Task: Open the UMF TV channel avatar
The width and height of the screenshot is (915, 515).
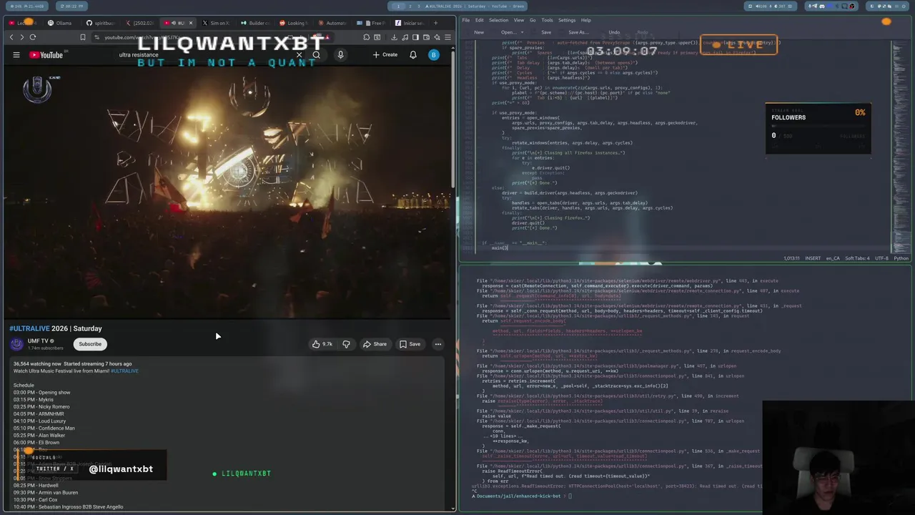Action: coord(16,344)
